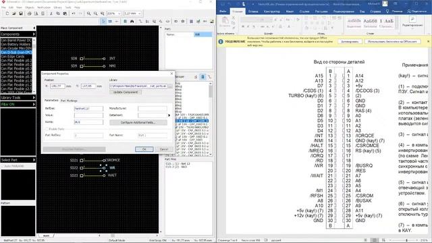The width and height of the screenshot is (432, 243).
Task: Click the design manager components icon highlighted
Action: pos(202,77)
